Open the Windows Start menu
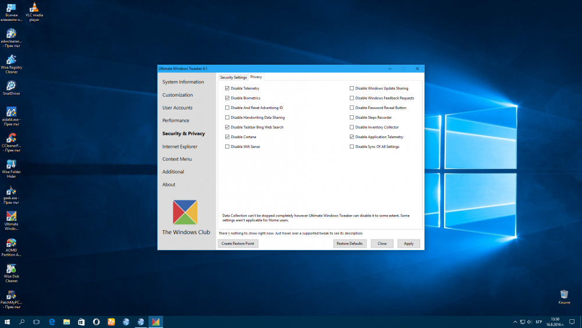 coord(7,322)
